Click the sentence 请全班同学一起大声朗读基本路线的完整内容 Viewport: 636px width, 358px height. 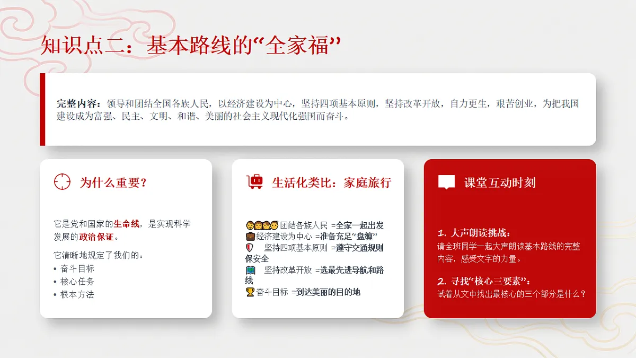click(509, 253)
